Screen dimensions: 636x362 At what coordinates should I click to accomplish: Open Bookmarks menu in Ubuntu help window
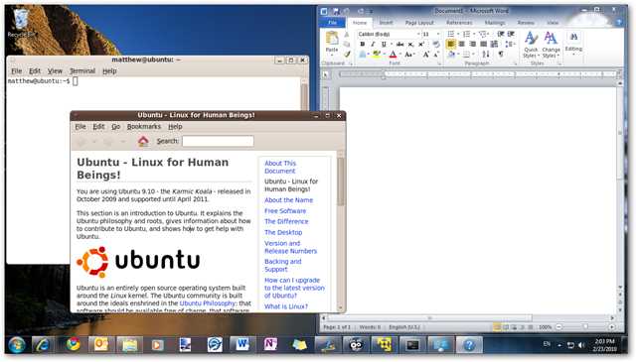(x=143, y=126)
